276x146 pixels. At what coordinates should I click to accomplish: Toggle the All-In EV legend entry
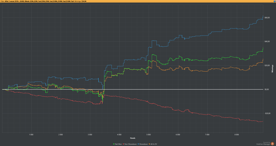(x=153, y=144)
